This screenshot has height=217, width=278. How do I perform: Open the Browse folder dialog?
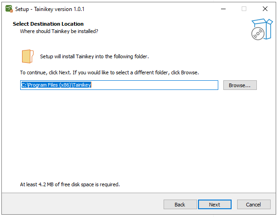[x=240, y=85]
